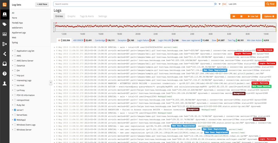Select the webServers log set
278x143 pixels.
click(x=17, y=28)
